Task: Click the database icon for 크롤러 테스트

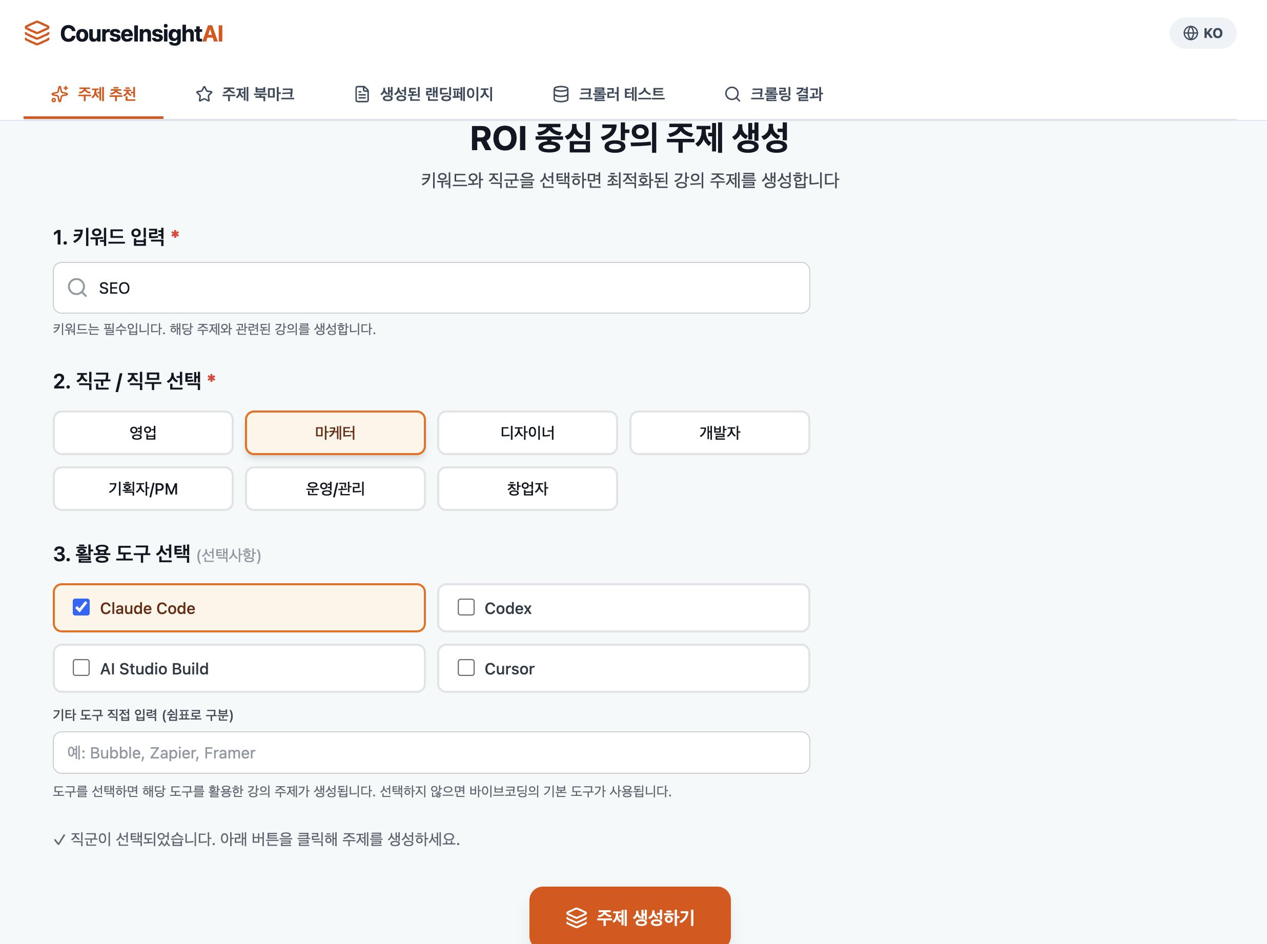Action: 561,94
